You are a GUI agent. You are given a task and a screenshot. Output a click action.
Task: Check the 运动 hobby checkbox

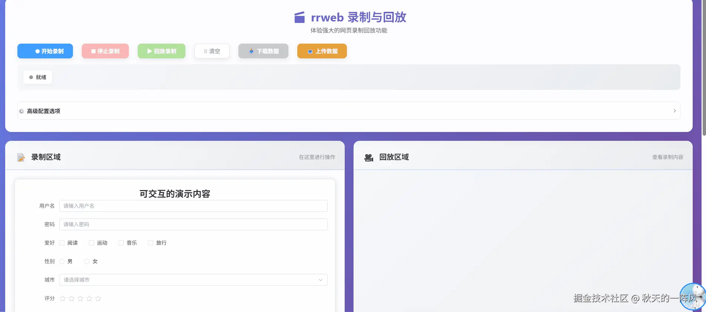(x=91, y=243)
